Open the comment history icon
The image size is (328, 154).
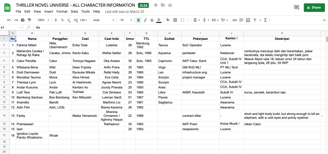pos(296,7)
